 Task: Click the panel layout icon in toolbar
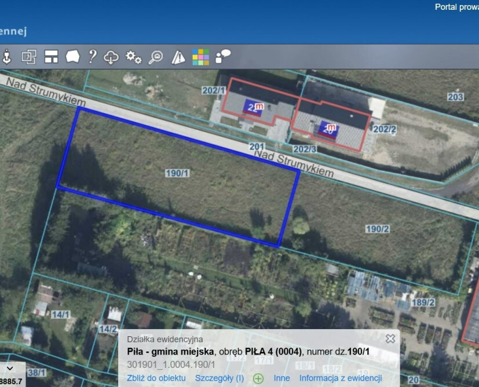tap(51, 56)
